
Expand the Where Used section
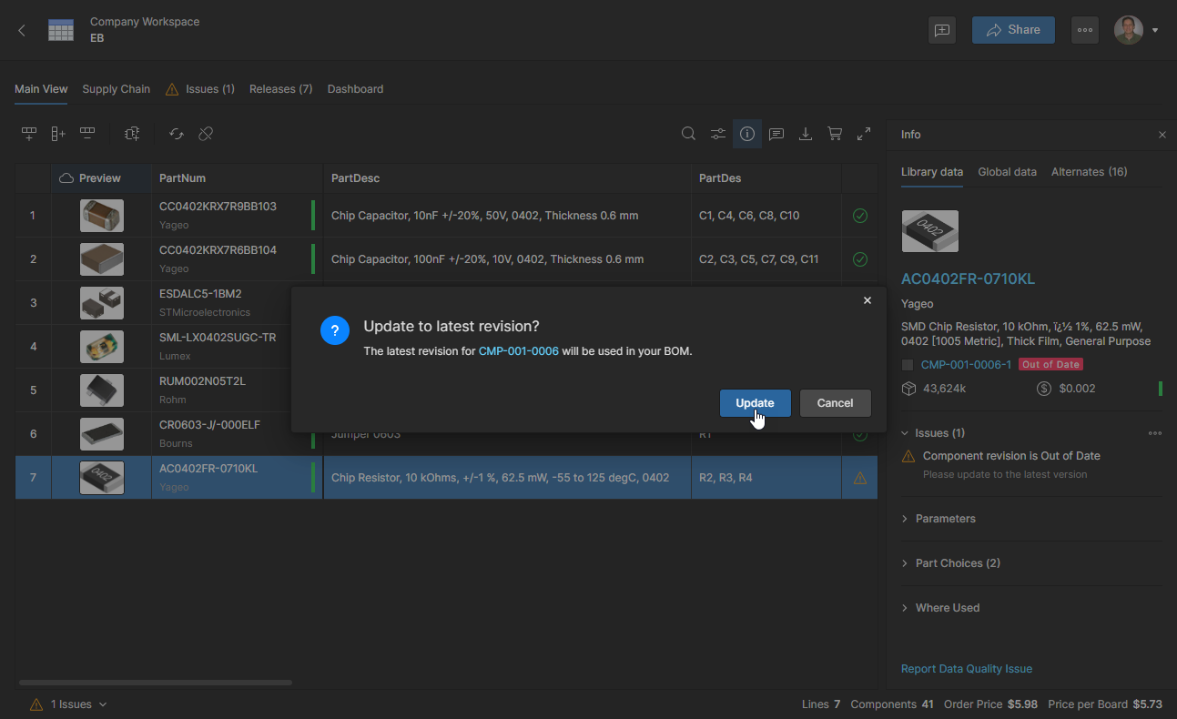(x=947, y=608)
